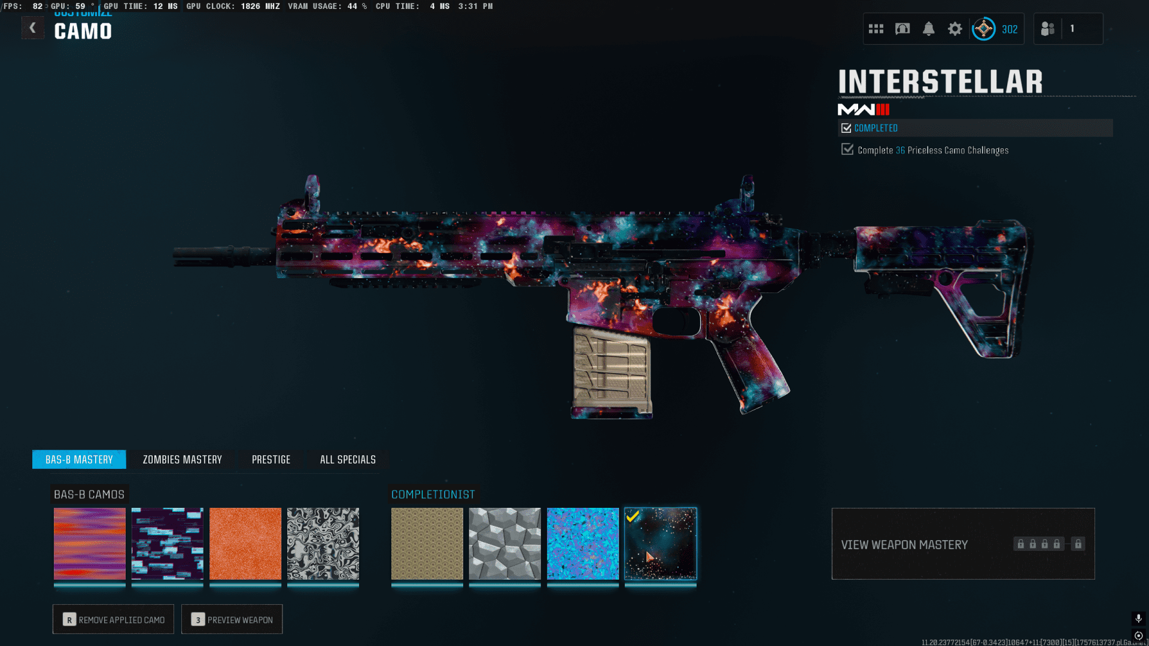
Task: Switch to Prestige tab
Action: pyautogui.click(x=271, y=459)
